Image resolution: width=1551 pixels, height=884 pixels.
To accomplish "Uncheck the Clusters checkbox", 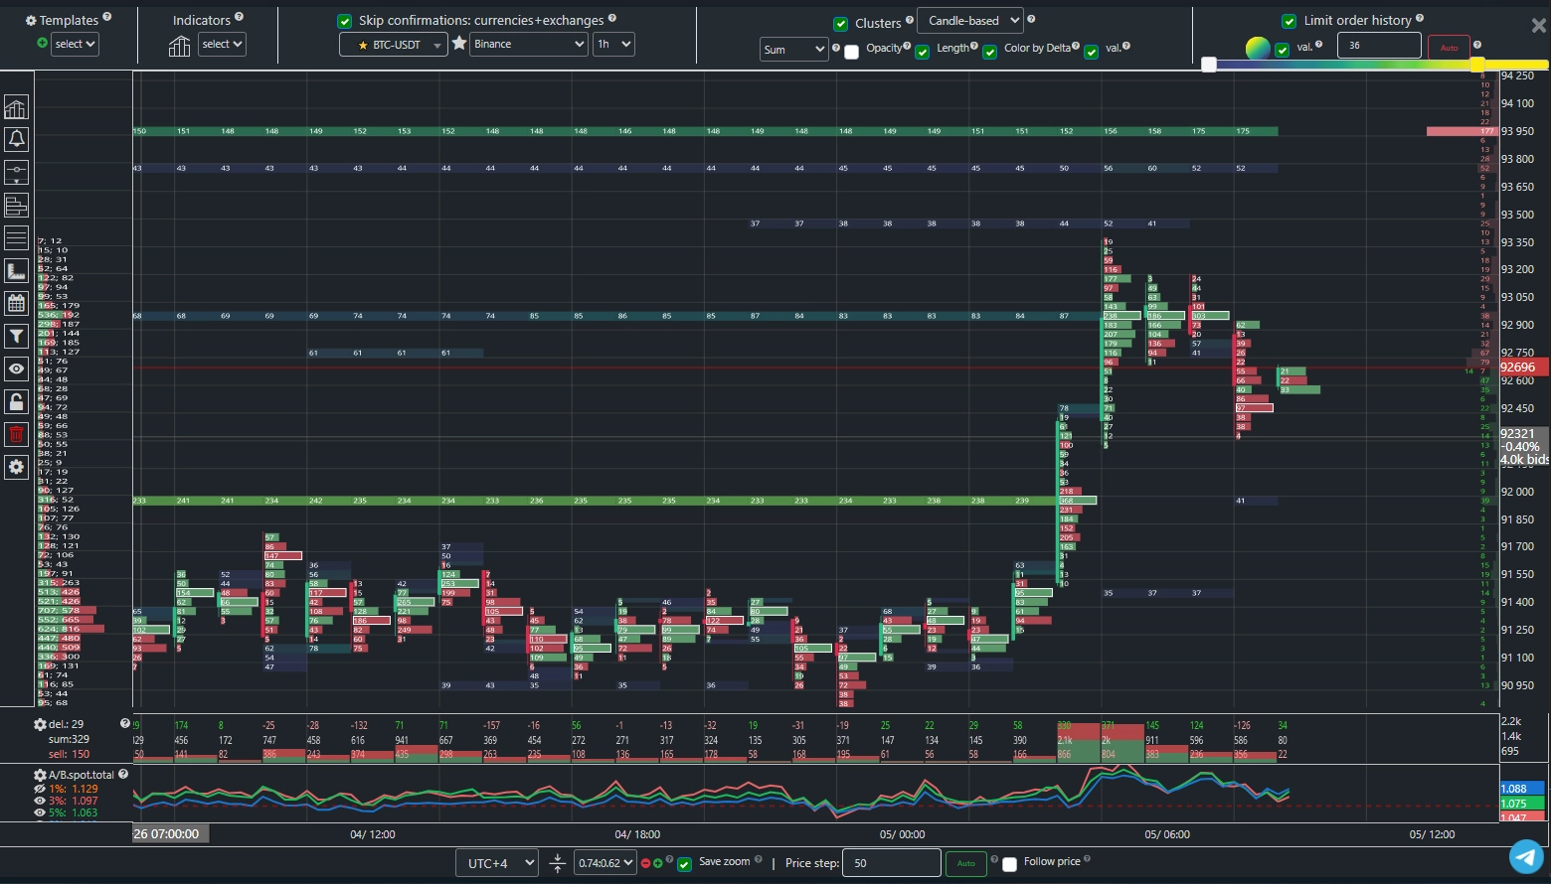I will [x=841, y=24].
